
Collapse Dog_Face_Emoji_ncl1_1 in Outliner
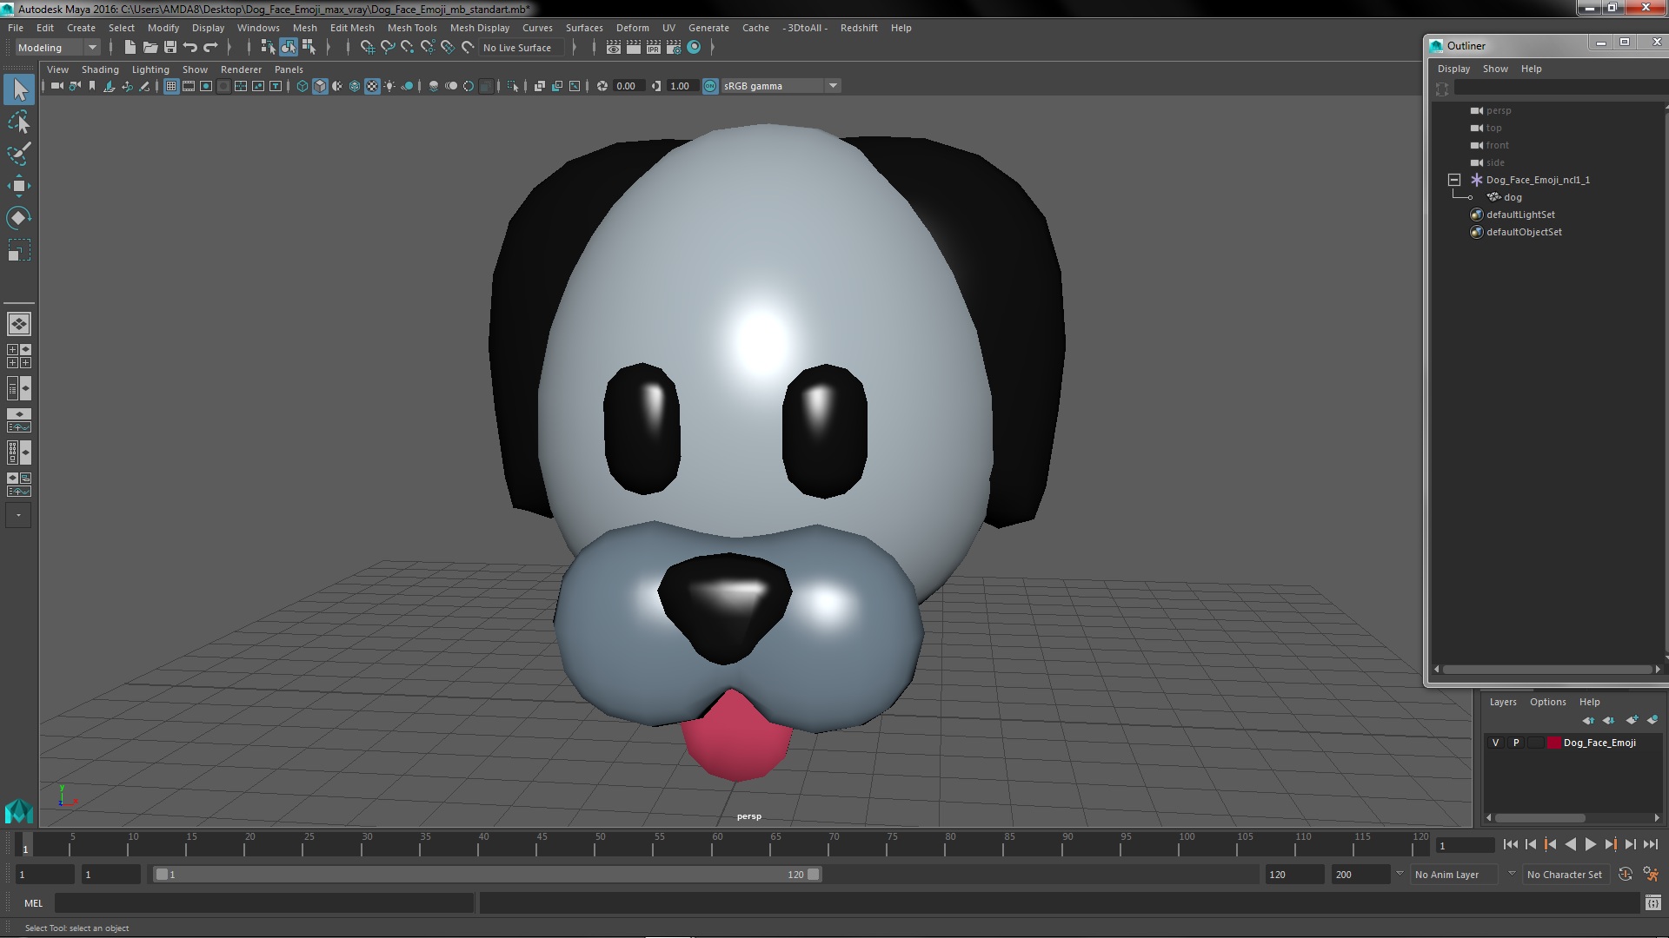[x=1454, y=180]
